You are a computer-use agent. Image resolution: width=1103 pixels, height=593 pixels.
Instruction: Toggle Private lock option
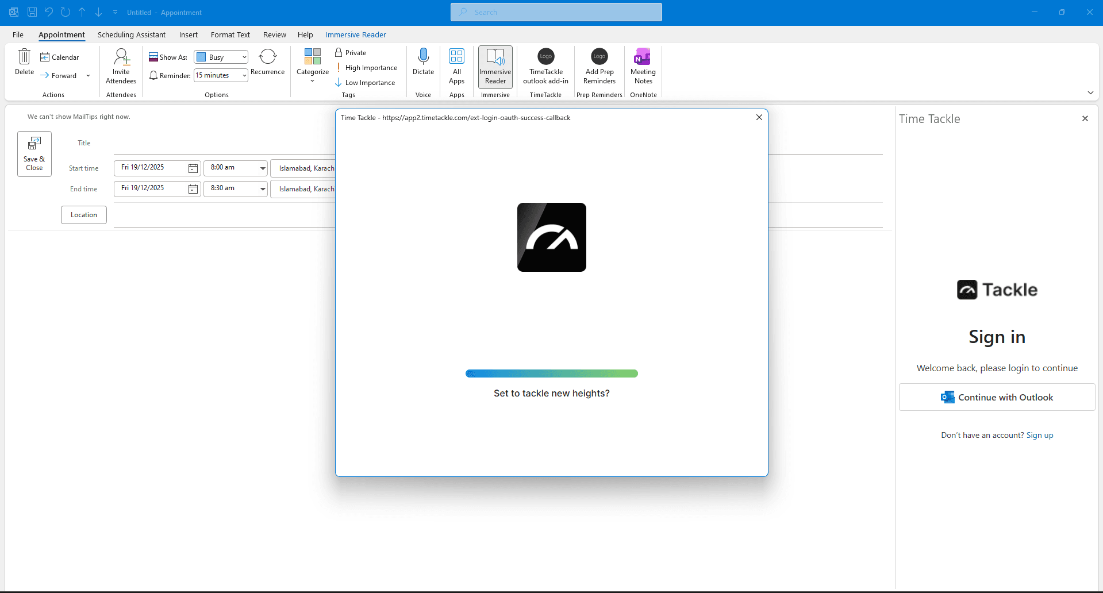point(351,52)
